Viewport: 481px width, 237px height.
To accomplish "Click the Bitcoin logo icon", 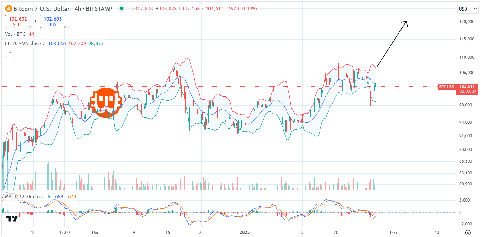I will pyautogui.click(x=8, y=9).
